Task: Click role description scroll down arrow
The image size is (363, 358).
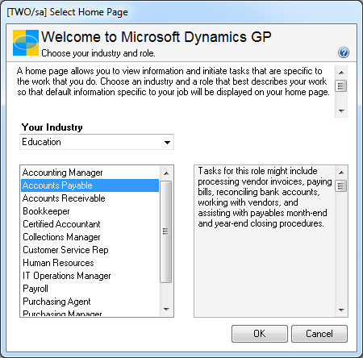Action: click(341, 310)
